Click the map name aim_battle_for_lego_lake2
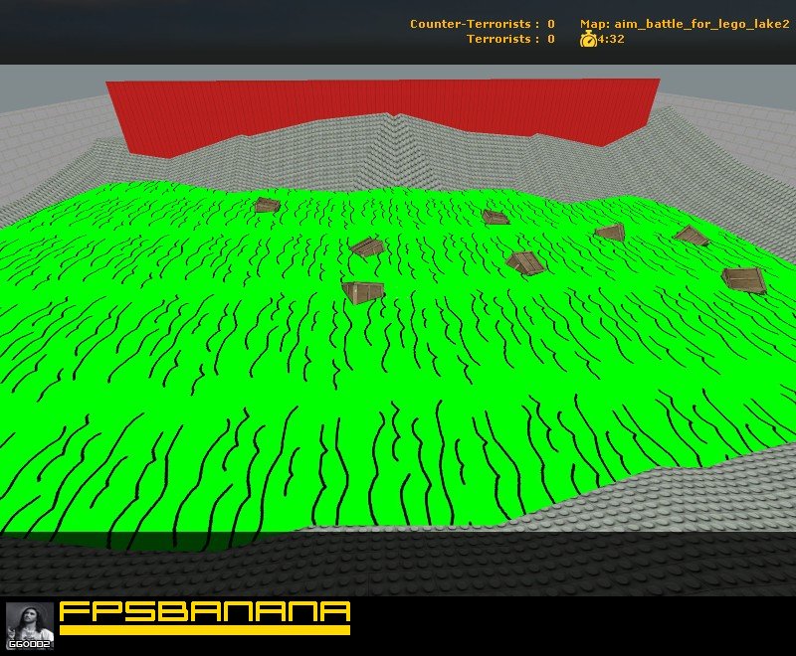Viewport: 796px width, 656px height. pyautogui.click(x=685, y=24)
